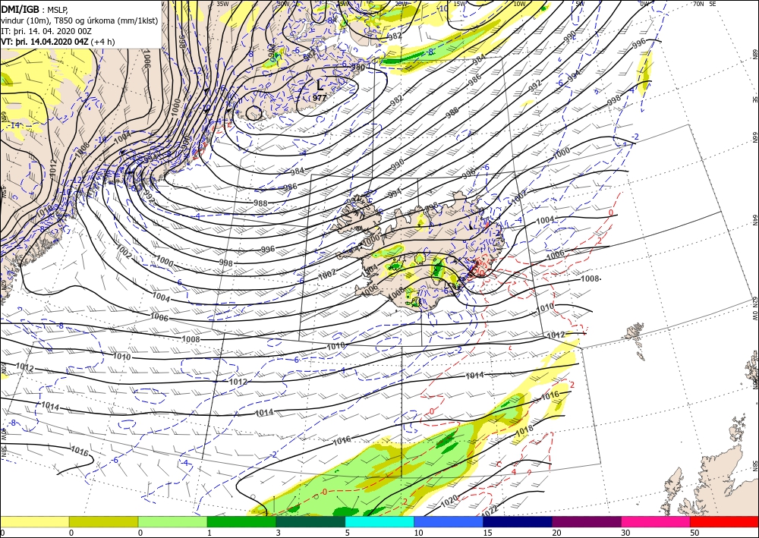The image size is (759, 538).
Task: Click the '25W' longitude label at top
Action: [342, 3]
